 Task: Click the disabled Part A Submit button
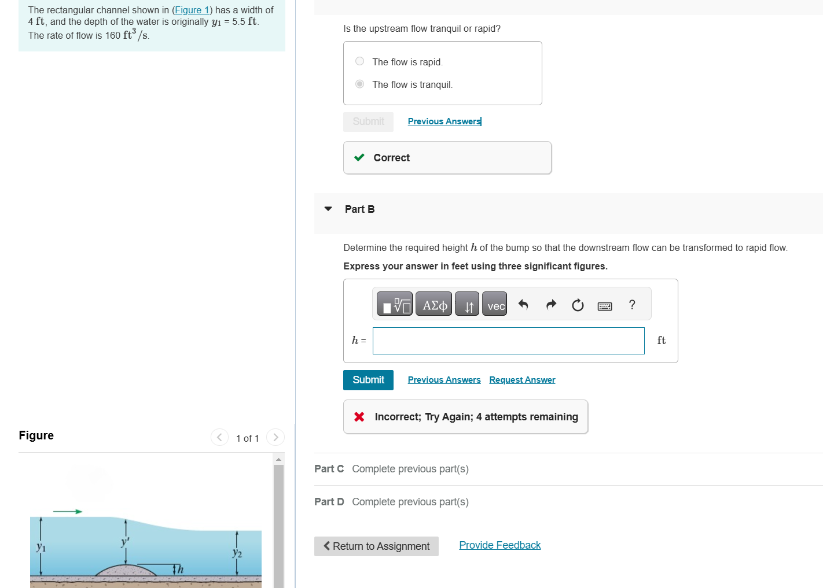[x=368, y=121]
